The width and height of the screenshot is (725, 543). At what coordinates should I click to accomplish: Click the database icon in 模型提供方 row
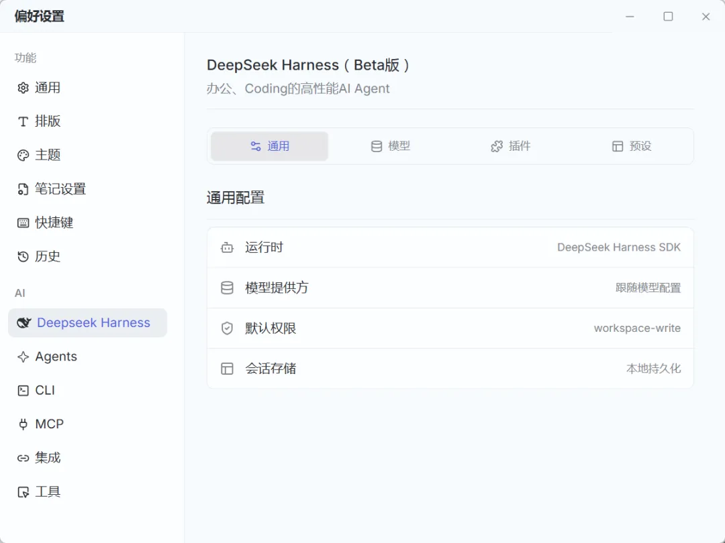pyautogui.click(x=227, y=288)
